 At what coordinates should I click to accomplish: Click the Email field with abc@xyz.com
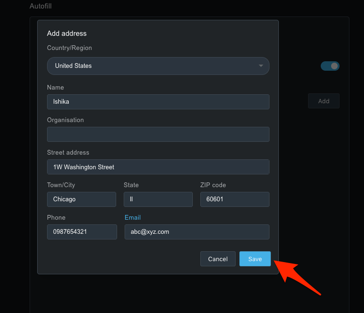197,232
